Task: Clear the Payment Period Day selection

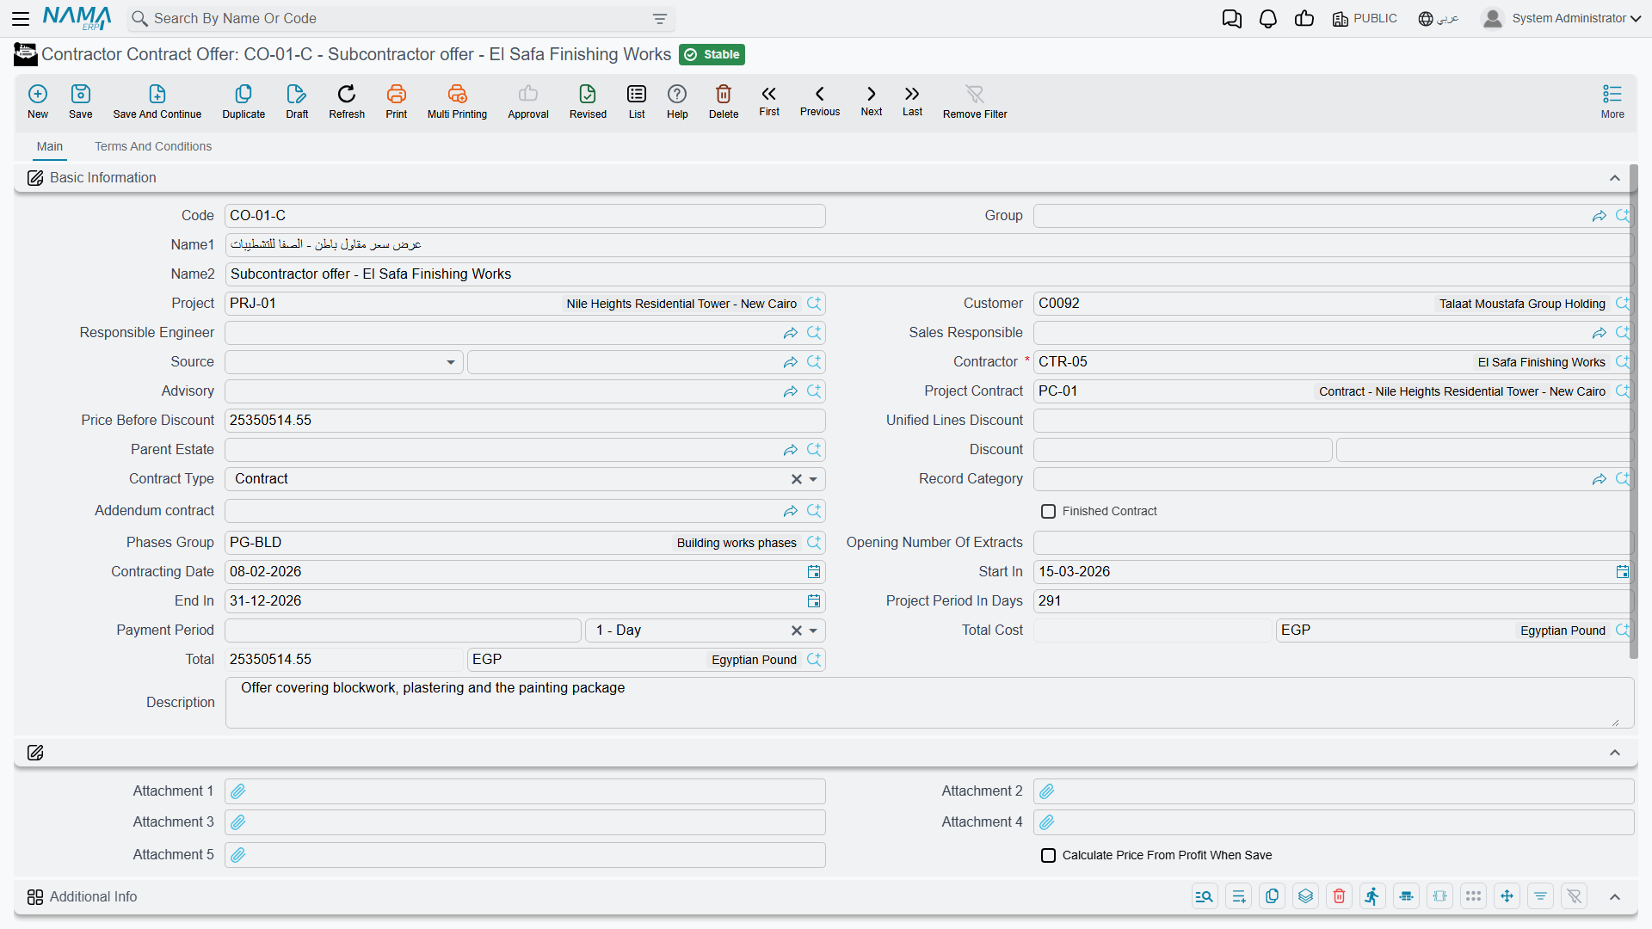Action: coord(797,631)
